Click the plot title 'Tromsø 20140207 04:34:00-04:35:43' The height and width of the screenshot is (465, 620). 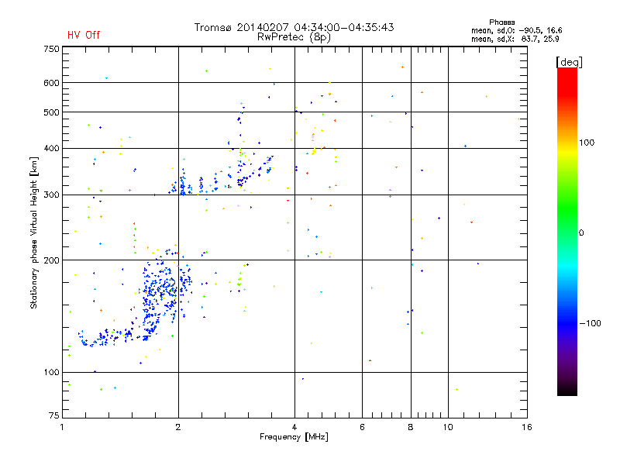point(294,27)
